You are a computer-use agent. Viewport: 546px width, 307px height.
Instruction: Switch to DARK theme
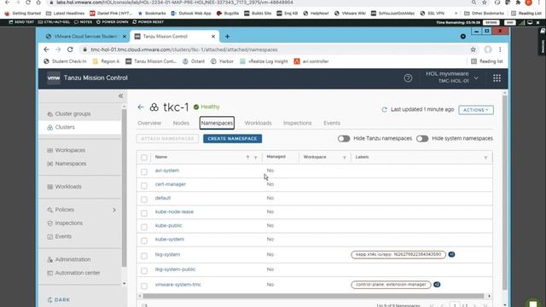click(59, 299)
